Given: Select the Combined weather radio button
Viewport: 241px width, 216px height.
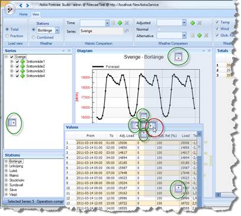Looking at the screenshot, I should [x=34, y=37].
